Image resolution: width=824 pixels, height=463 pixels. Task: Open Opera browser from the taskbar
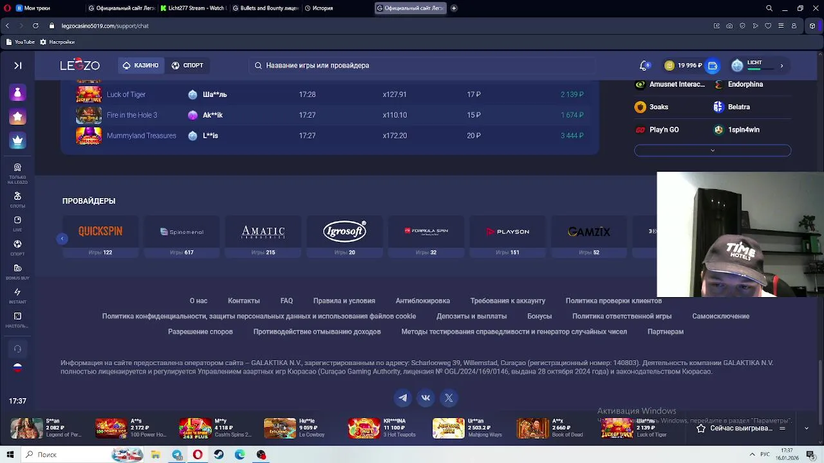[198, 455]
